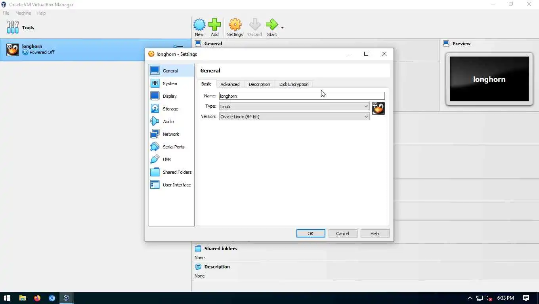Click the longhorn preview thumbnail

click(489, 79)
